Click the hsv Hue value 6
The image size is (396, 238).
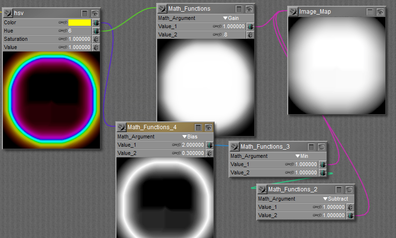[70, 31]
